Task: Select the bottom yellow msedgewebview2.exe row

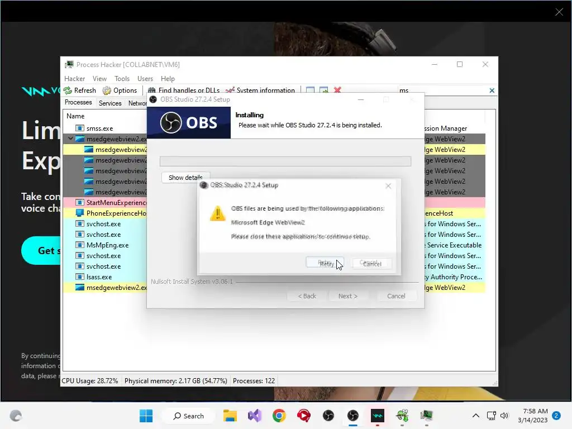Action: pyautogui.click(x=274, y=288)
